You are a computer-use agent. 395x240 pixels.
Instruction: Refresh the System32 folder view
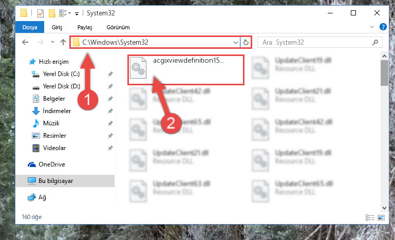246,42
